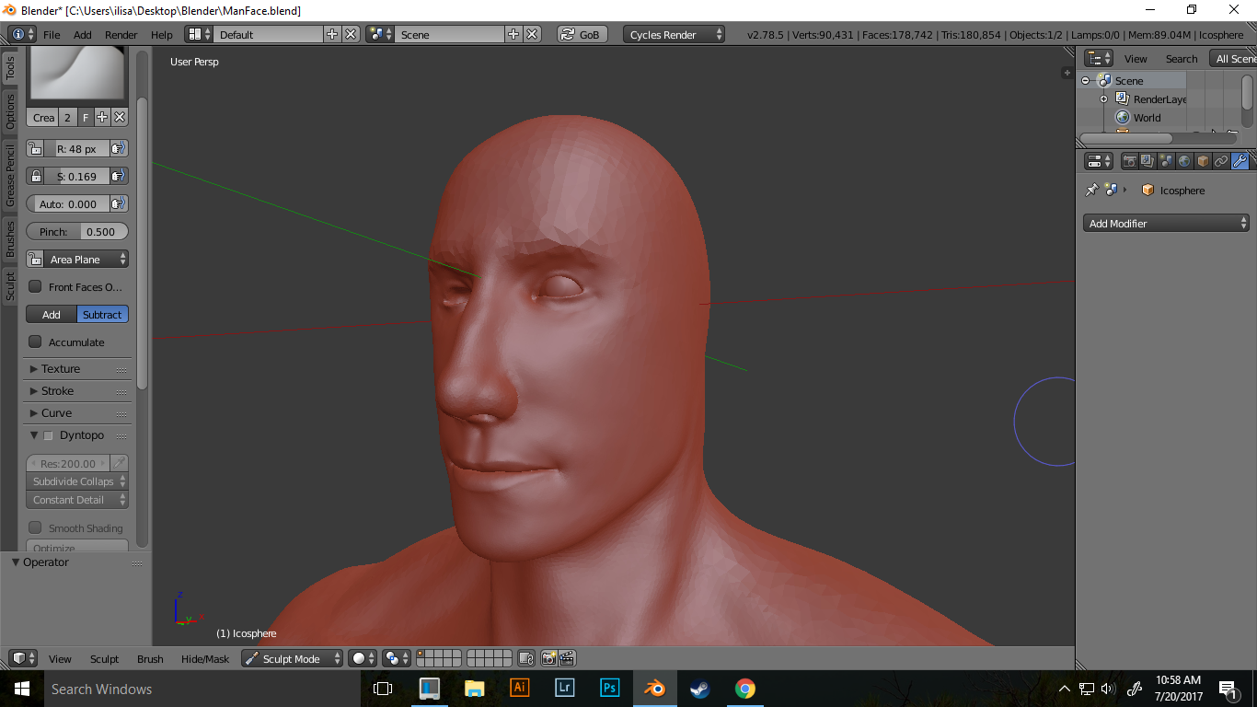Click the screen layout browse icon
Viewport: 1257px width, 707px height.
pyautogui.click(x=199, y=34)
